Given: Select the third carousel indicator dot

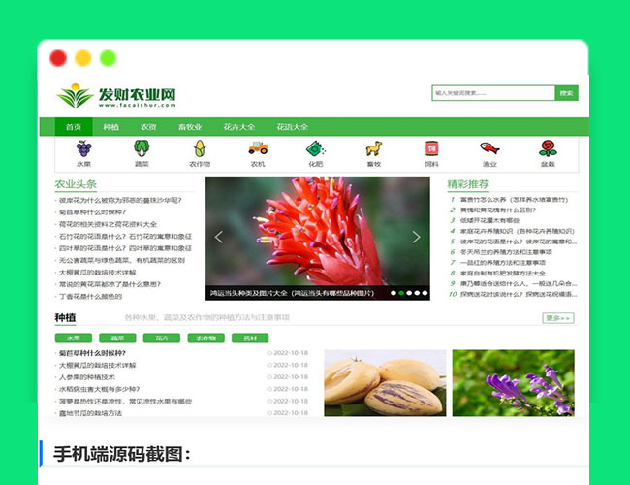Looking at the screenshot, I should [x=409, y=293].
